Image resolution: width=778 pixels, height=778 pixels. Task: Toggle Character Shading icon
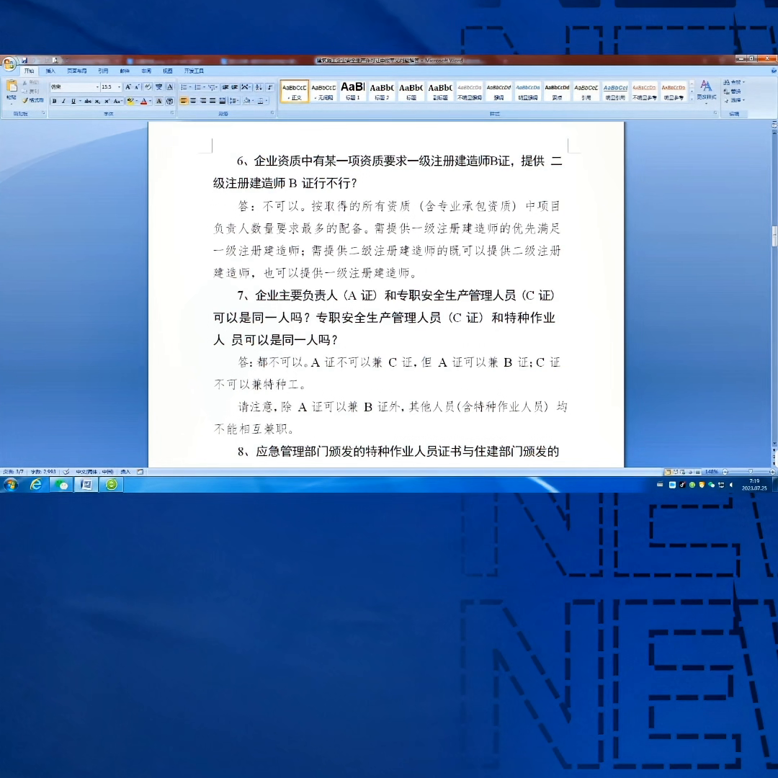(158, 102)
